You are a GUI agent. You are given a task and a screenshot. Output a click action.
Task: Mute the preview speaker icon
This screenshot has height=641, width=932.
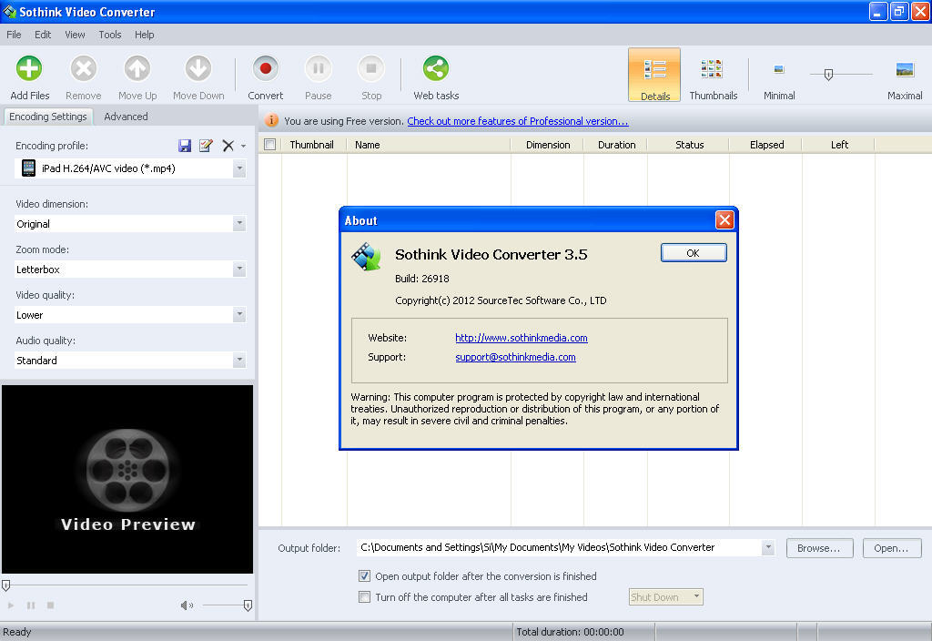(x=187, y=605)
